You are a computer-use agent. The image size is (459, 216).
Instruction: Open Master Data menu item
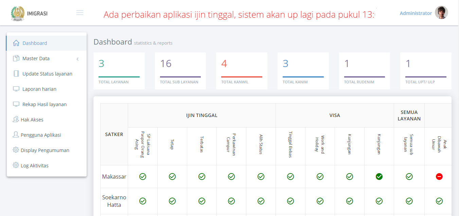tap(36, 59)
